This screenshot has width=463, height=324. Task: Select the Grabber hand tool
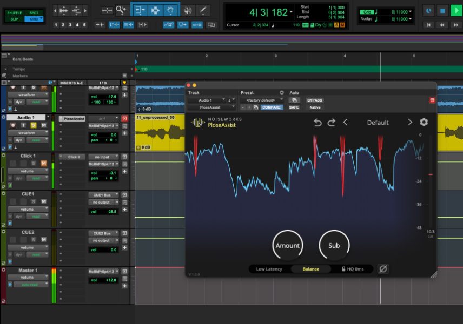170,11
